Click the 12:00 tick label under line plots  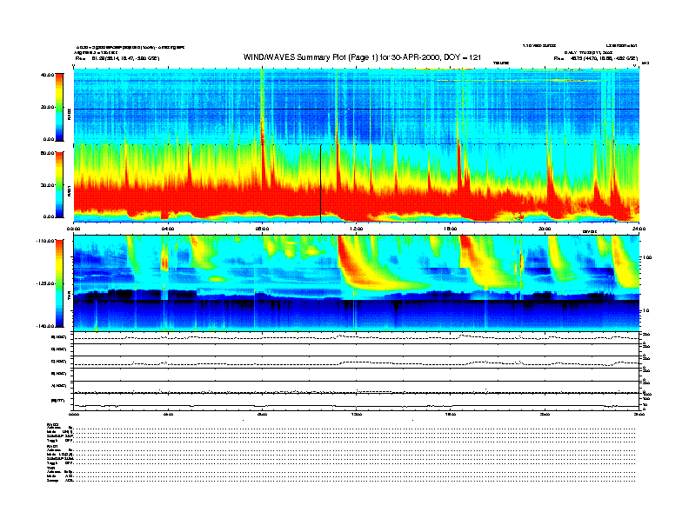click(357, 414)
